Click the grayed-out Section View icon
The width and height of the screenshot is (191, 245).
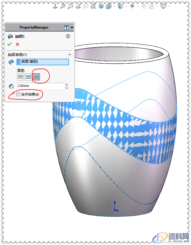point(86,6)
